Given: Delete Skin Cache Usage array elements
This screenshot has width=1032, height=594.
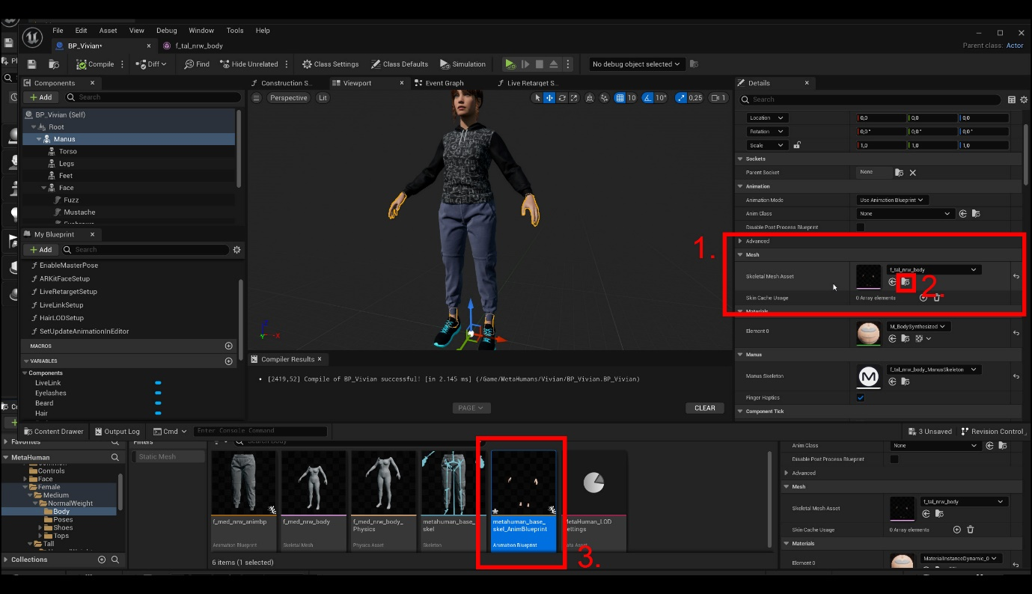Looking at the screenshot, I should (936, 298).
